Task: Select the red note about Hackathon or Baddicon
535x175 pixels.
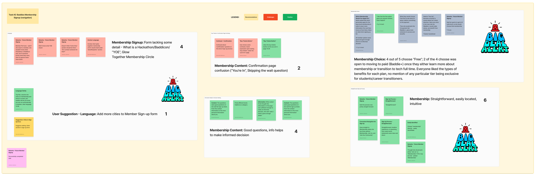Action: pyautogui.click(x=24, y=51)
